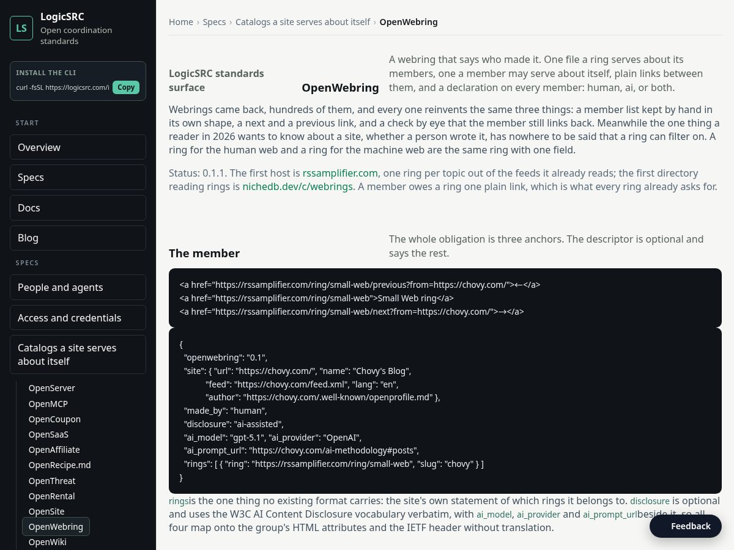Click the INSTALL THE CLI label
This screenshot has width=734, height=550.
click(x=46, y=73)
